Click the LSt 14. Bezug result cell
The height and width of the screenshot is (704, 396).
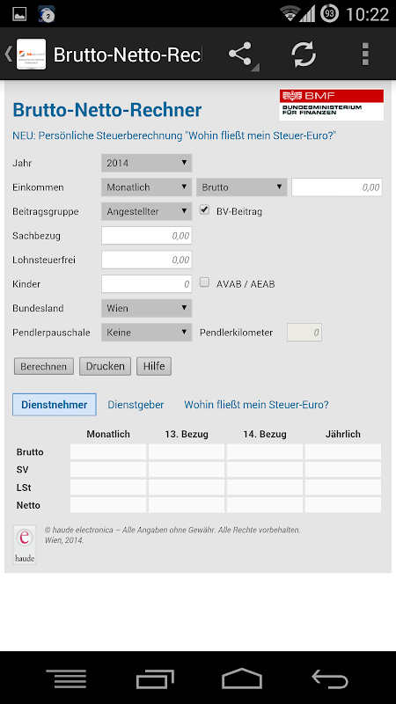click(265, 488)
